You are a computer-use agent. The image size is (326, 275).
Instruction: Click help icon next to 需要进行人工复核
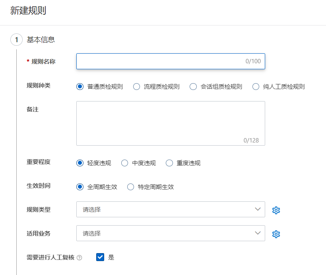[80, 257]
